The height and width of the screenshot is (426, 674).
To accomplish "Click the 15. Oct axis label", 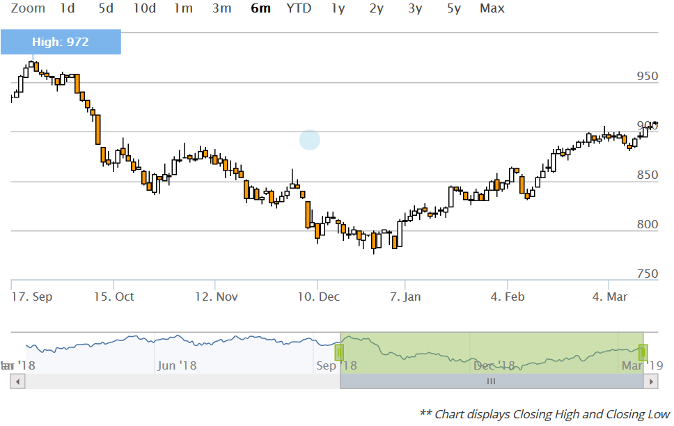I will pos(114,297).
